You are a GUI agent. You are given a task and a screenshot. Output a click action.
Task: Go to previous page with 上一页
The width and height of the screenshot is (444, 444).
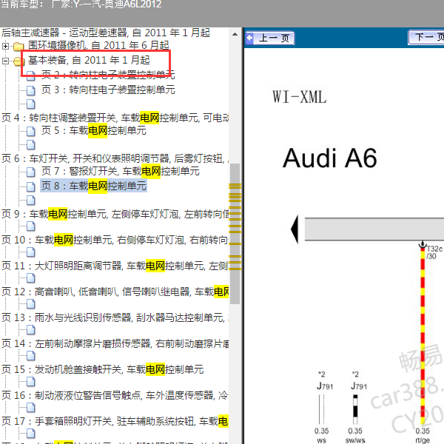pyautogui.click(x=270, y=38)
